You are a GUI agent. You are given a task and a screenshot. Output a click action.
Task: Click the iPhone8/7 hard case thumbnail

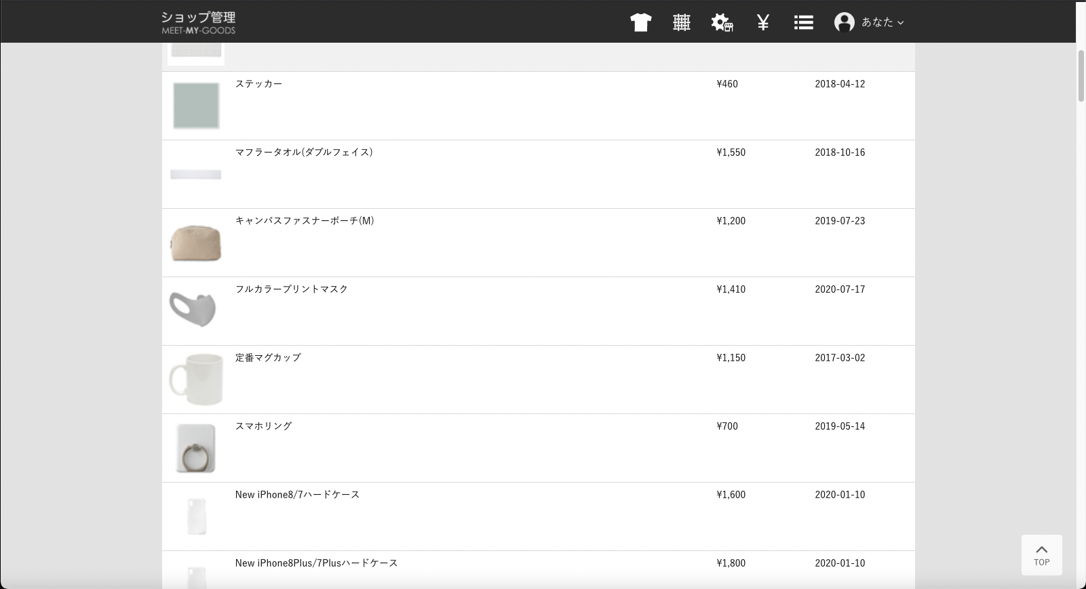(x=196, y=516)
